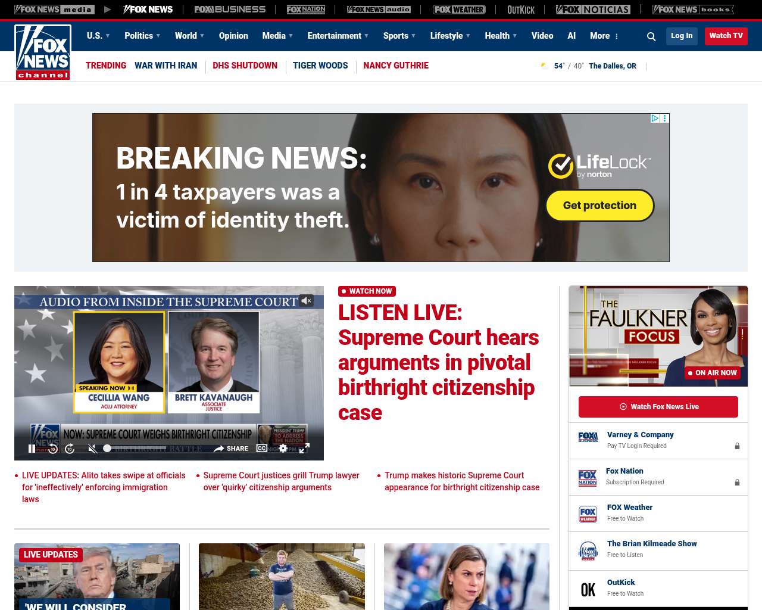Open the ad options menu icon
Screen dimensions: 762x610
(665, 118)
